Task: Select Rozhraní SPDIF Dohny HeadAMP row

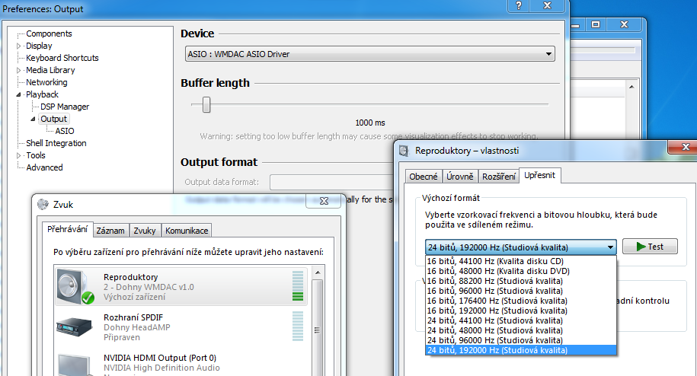Action: (x=181, y=327)
